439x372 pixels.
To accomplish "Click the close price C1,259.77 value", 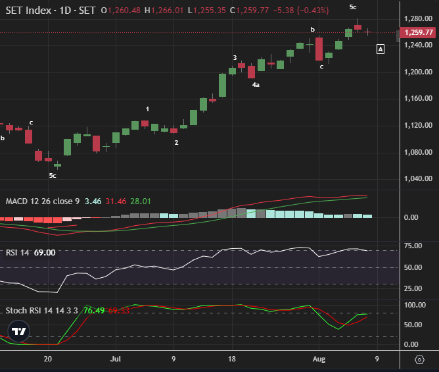I will tap(249, 11).
